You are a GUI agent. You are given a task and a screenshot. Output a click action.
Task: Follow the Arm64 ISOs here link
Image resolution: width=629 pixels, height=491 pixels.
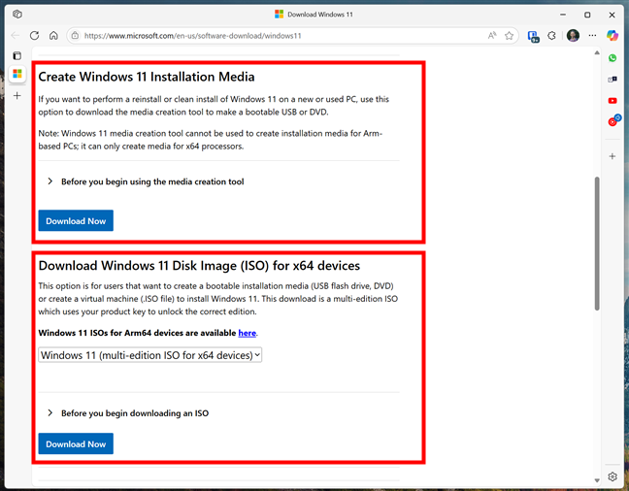248,333
